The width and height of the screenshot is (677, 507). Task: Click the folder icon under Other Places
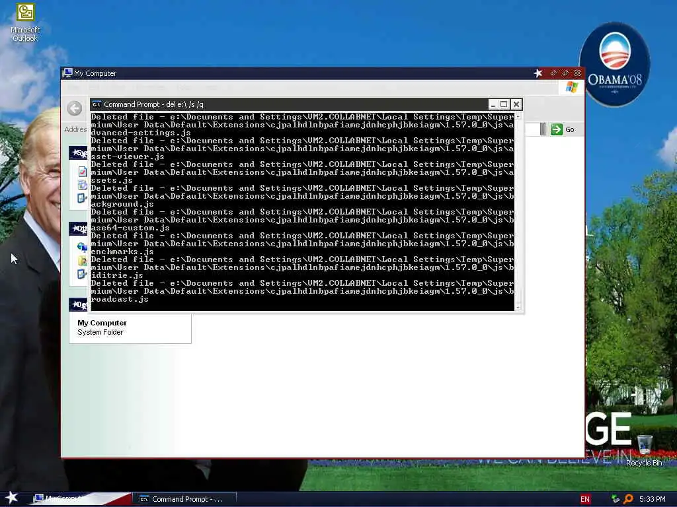click(83, 260)
